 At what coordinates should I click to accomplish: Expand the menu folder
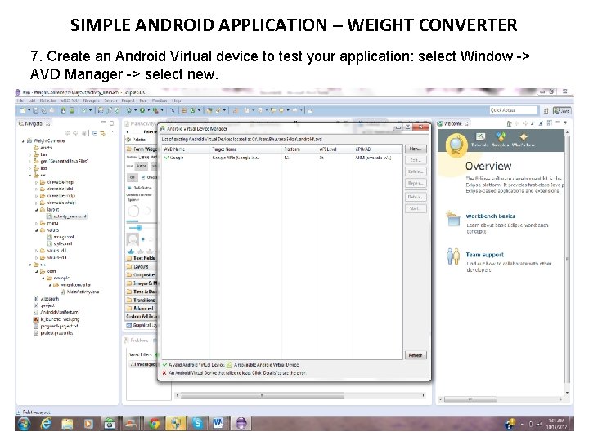coord(37,224)
